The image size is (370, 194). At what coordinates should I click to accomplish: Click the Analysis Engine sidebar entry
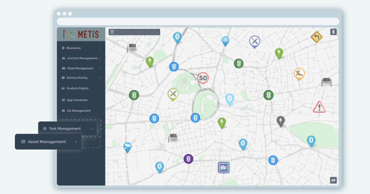[x=77, y=88]
